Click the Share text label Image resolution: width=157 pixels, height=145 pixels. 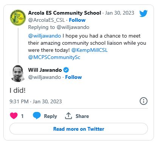pos(82,116)
